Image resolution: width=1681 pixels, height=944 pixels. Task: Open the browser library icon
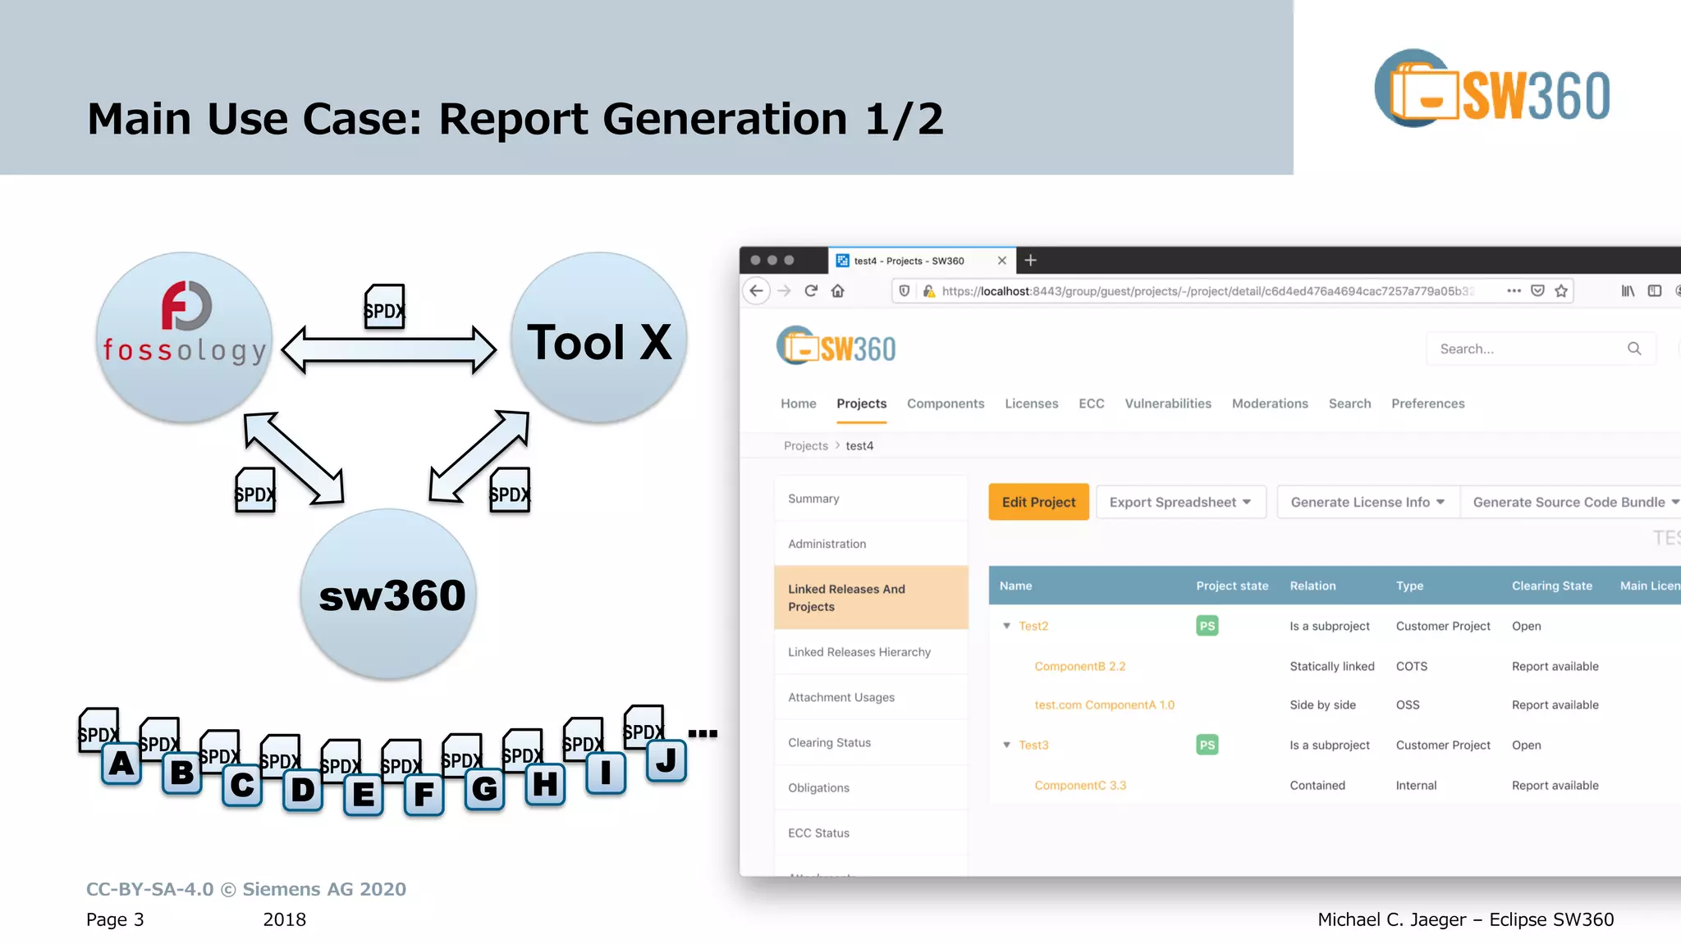1628,291
